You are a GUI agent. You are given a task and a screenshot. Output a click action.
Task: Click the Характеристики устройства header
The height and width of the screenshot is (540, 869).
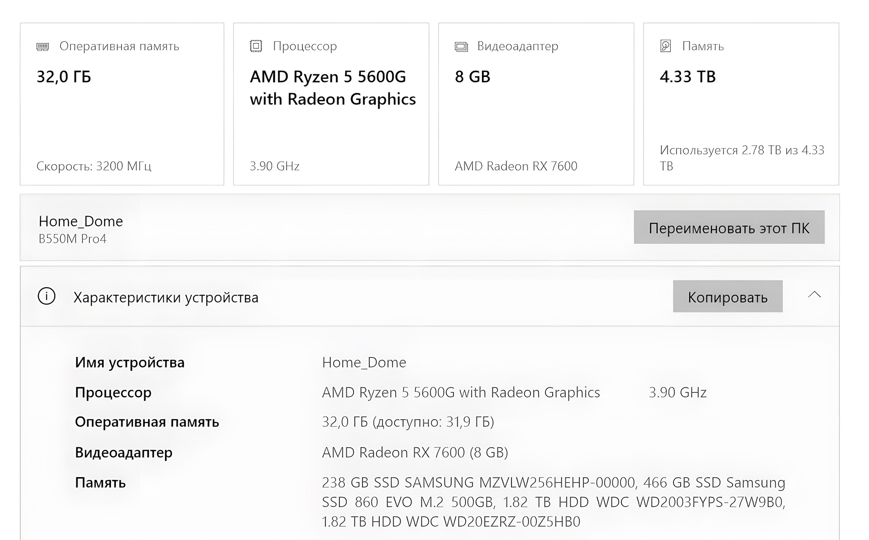pyautogui.click(x=166, y=298)
